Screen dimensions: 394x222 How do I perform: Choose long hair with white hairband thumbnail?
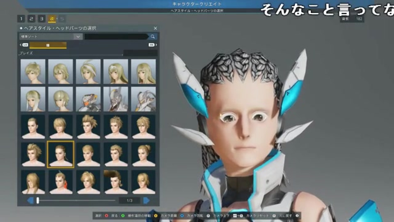(x=116, y=72)
